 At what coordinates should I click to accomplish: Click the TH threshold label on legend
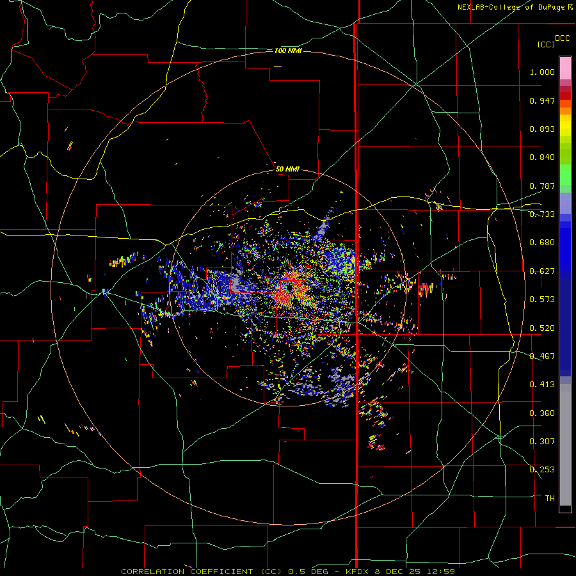pos(550,499)
